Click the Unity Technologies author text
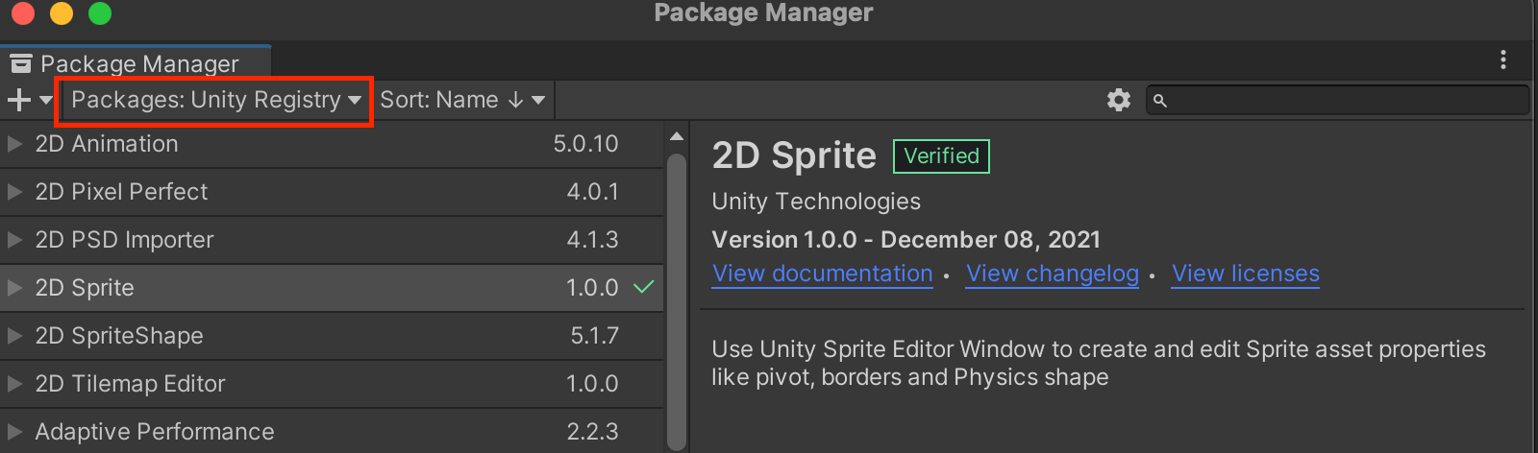The width and height of the screenshot is (1538, 453). tap(816, 202)
